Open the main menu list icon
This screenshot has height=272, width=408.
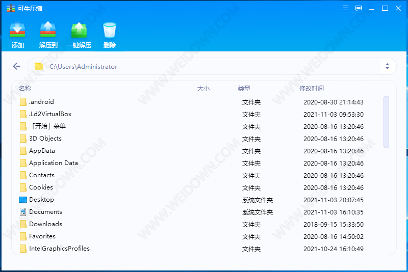345,8
